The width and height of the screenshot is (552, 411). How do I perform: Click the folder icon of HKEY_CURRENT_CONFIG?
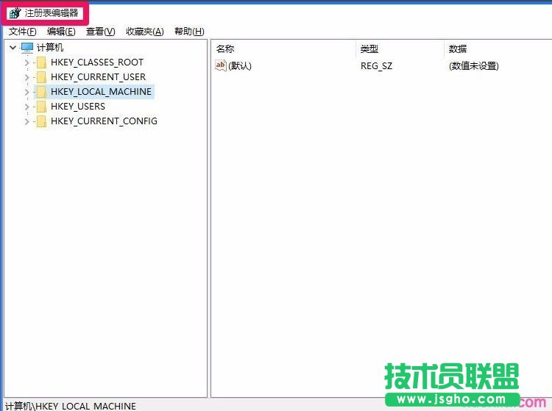(x=42, y=121)
